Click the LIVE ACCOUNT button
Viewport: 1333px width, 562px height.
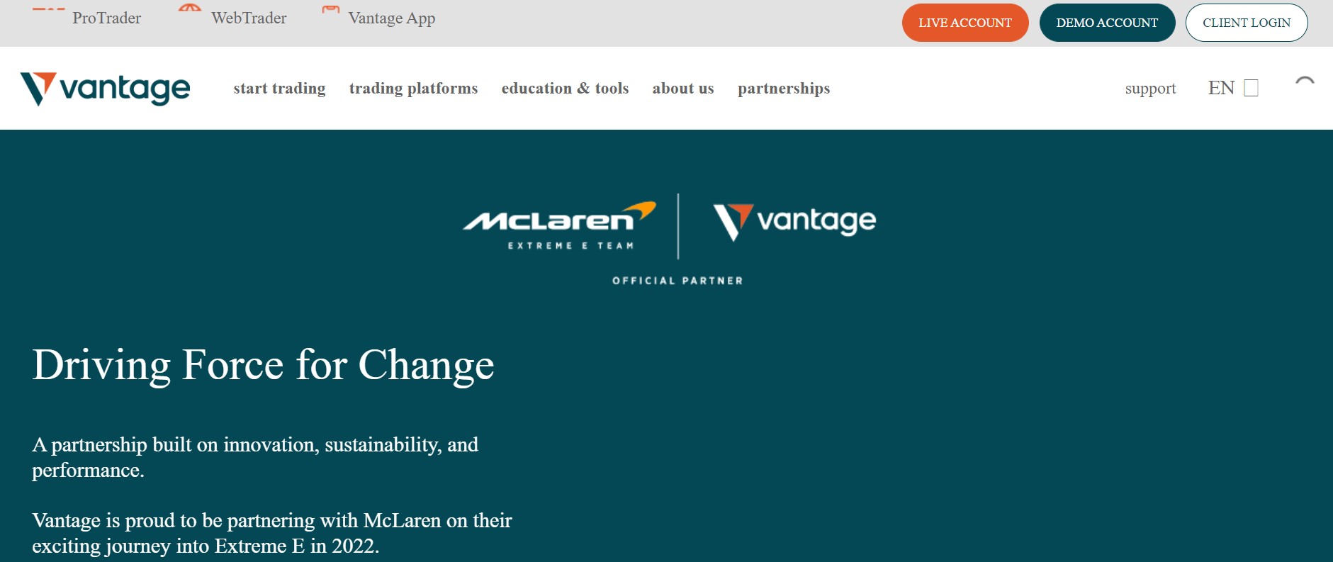click(965, 23)
